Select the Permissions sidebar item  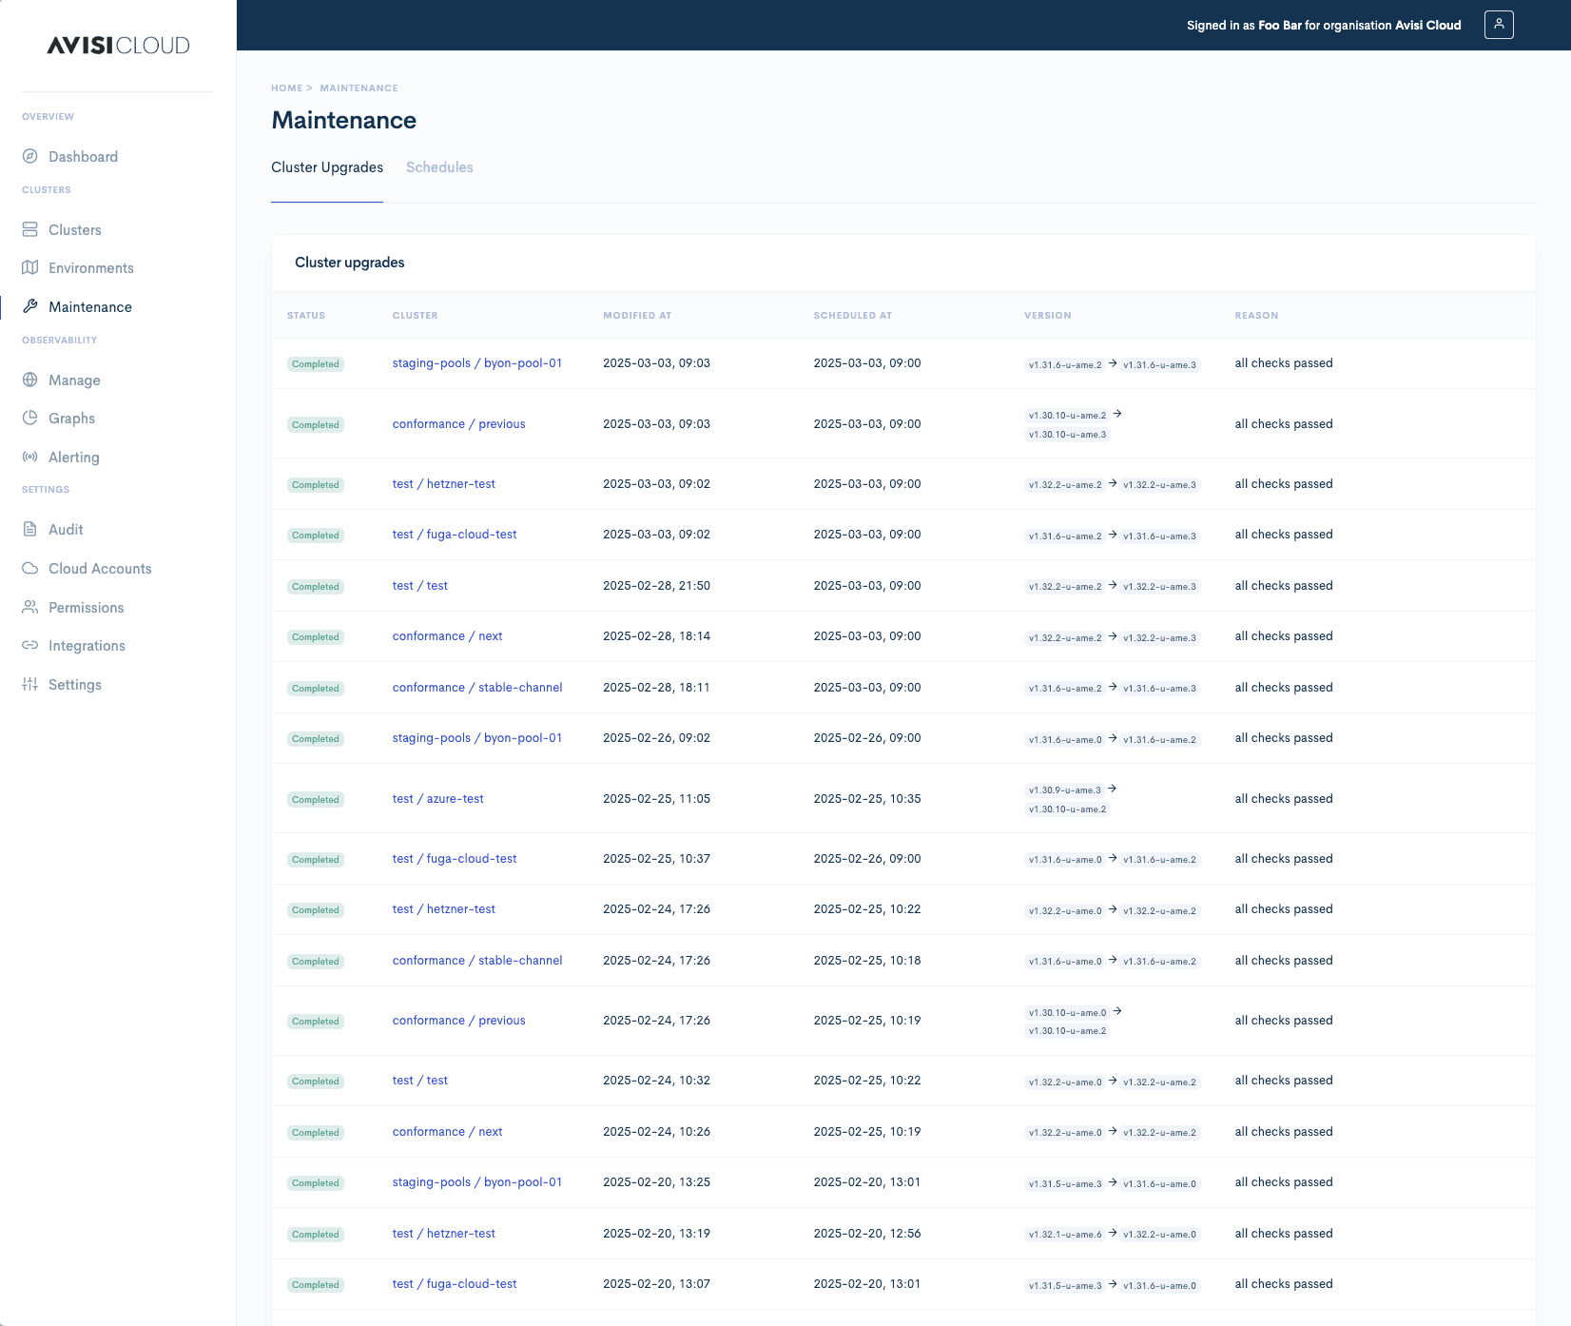pyautogui.click(x=86, y=607)
